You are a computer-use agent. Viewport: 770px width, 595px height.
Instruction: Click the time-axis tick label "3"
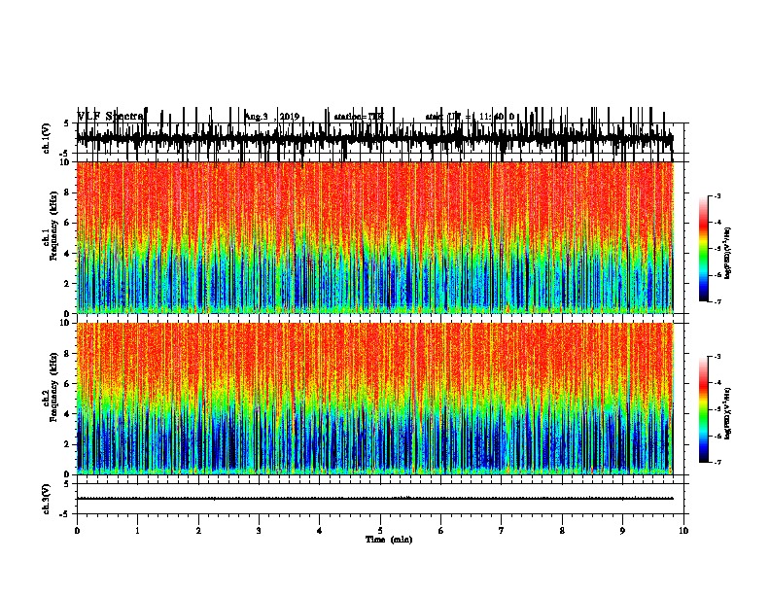259,531
